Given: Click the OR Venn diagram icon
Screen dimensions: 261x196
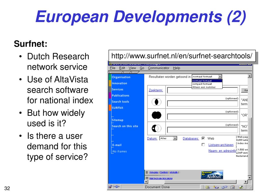Looking at the screenshot, I should (x=156, y=115).
